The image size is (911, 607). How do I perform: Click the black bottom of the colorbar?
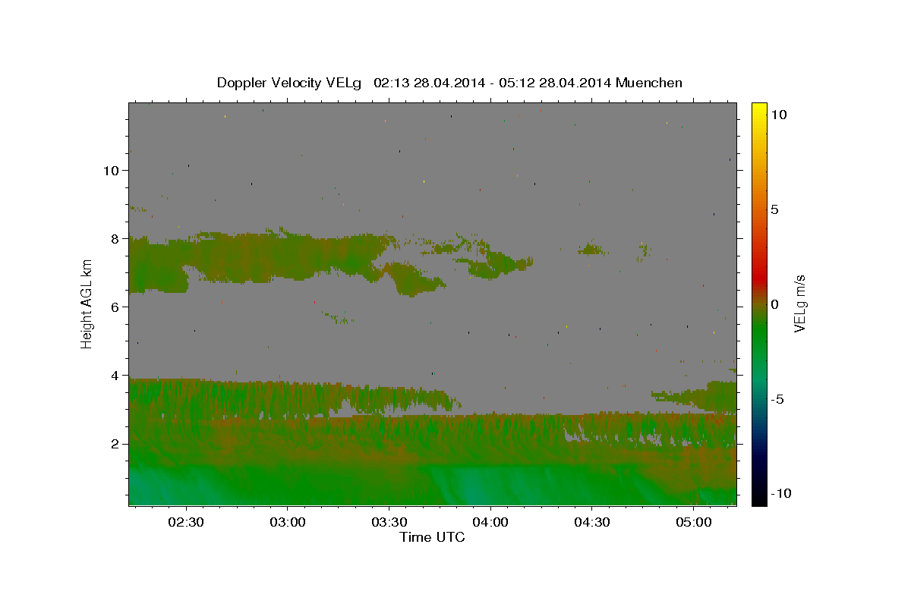pos(759,497)
